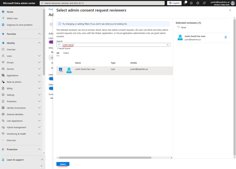This screenshot has width=236, height=169.
Task: Click the Copilot button in header
Action: [x=174, y=3]
